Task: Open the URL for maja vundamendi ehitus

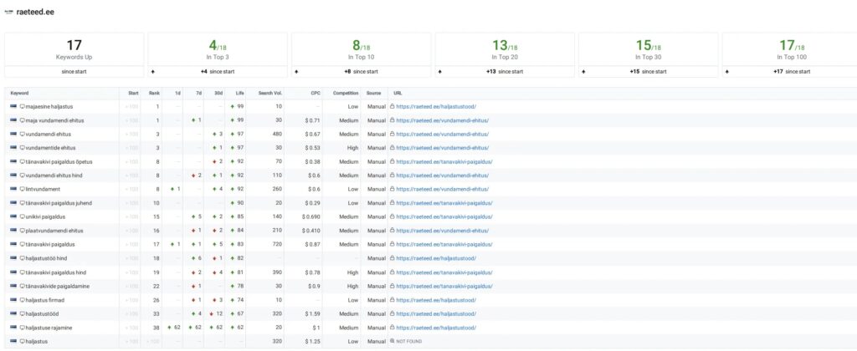Action: pos(442,120)
